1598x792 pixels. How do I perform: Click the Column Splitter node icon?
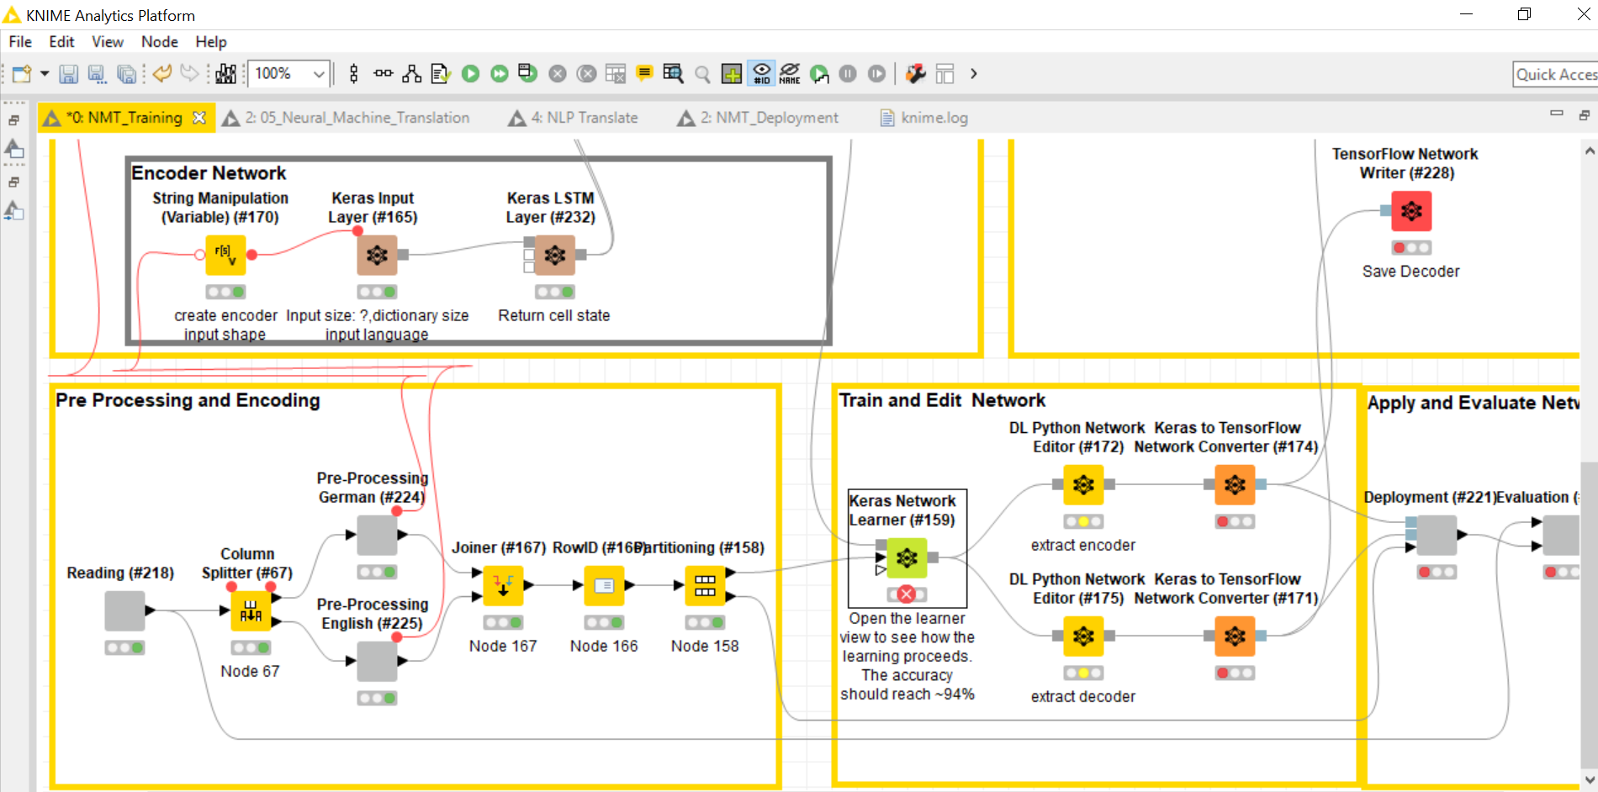(x=251, y=611)
